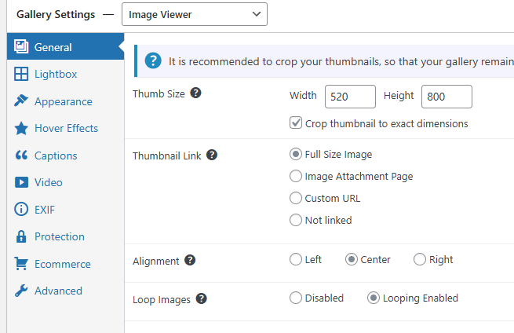Click the thumbnail Width input field
The height and width of the screenshot is (333, 514).
349,96
